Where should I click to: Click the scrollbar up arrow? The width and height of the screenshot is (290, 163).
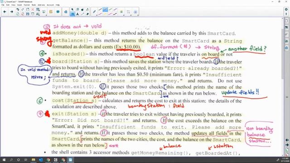[x=282, y=19]
